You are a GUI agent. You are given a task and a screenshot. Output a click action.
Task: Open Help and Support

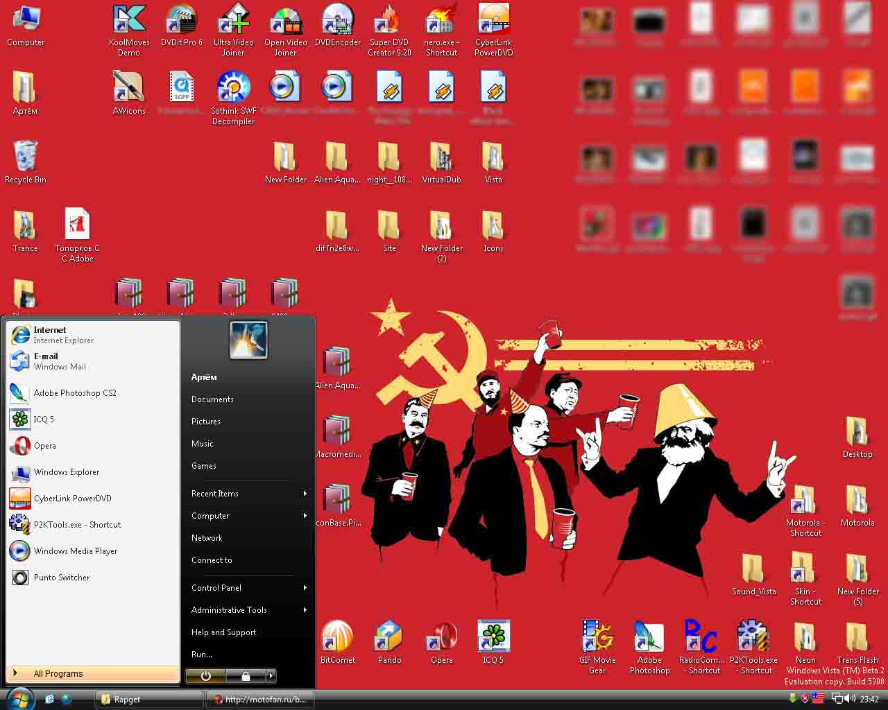point(223,632)
